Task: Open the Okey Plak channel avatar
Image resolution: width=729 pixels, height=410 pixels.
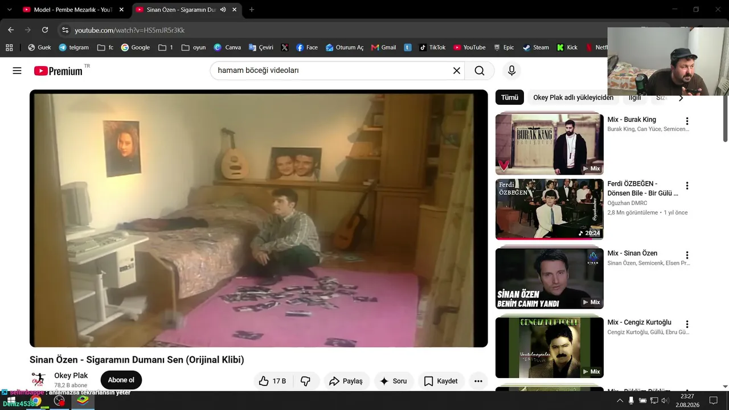Action: click(x=39, y=380)
